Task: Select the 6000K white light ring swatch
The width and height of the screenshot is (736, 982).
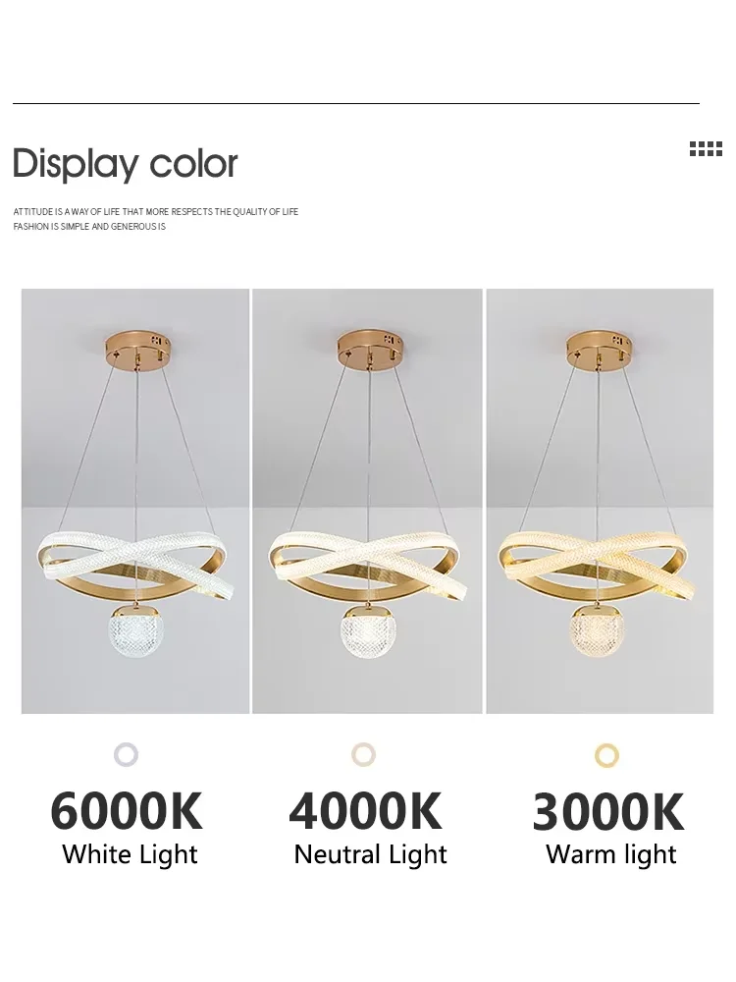Action: [x=126, y=754]
